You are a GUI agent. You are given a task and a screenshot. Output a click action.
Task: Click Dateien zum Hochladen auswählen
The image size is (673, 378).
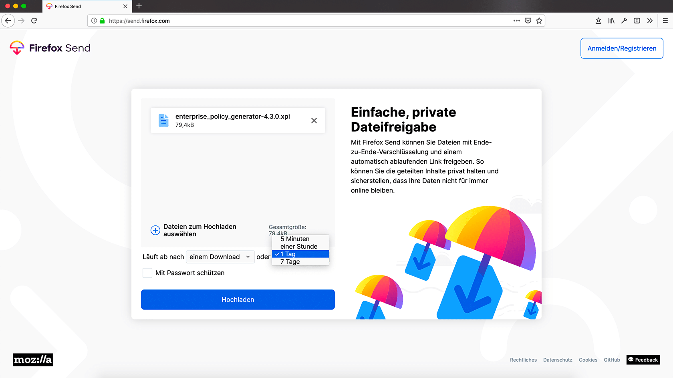(200, 230)
